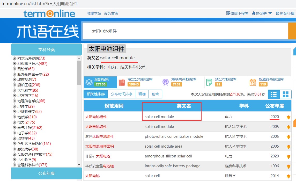Screen dimensions: 296x181
Task: Click the category list scrollbar down arrow
Action: click(79, 164)
